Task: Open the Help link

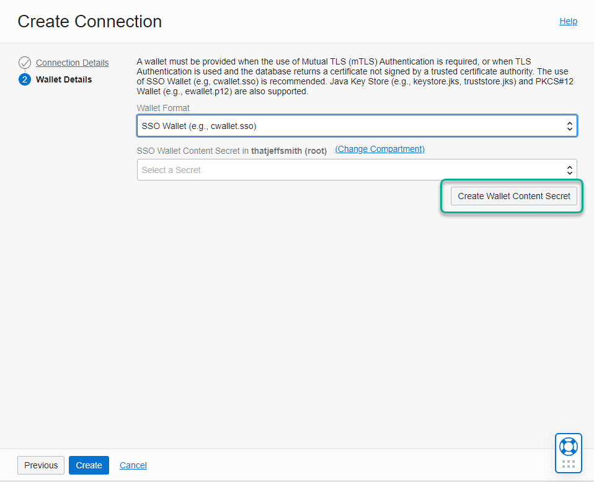Action: pyautogui.click(x=568, y=21)
